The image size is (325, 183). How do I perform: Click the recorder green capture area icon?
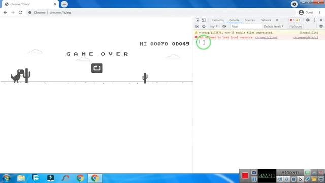(x=307, y=172)
